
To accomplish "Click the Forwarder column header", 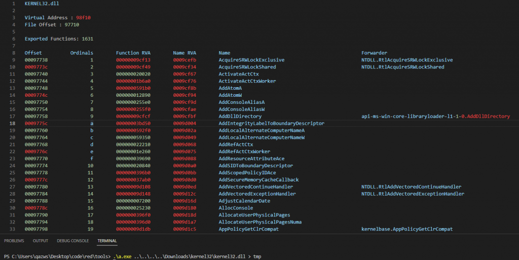I will pos(375,53).
